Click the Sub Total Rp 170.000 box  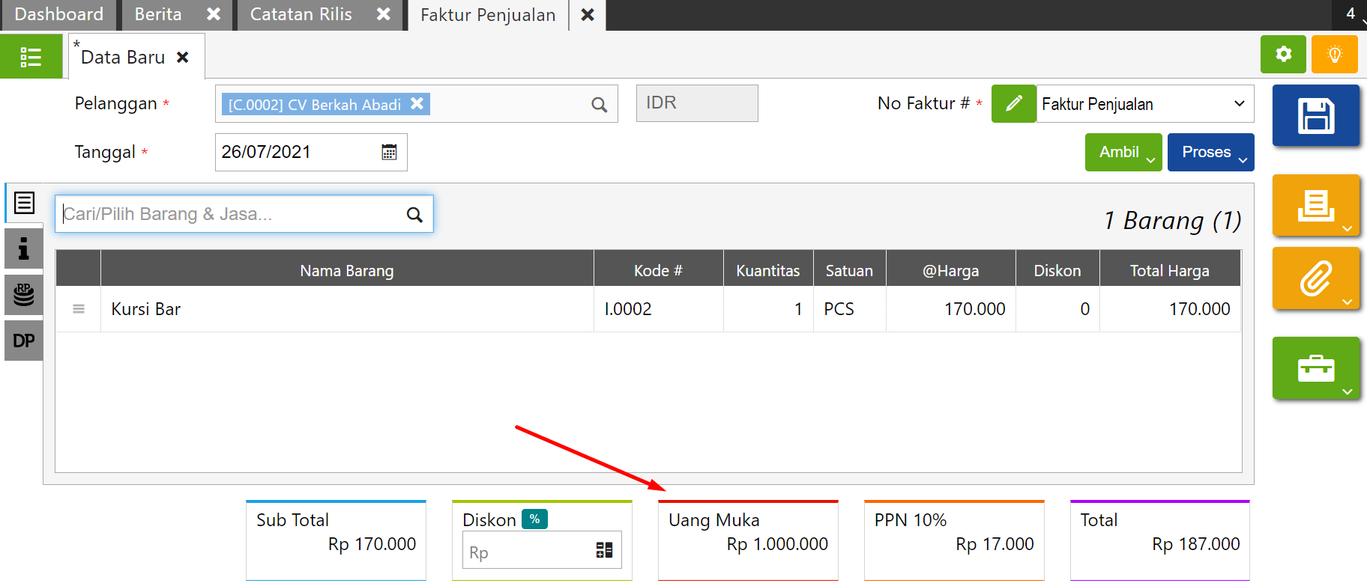(336, 539)
